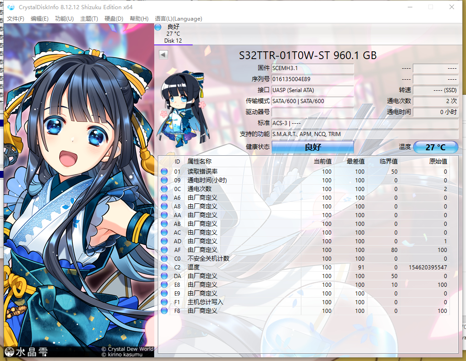This screenshot has width=466, height=361.
Task: Click the status orb for attribute E9
Action: pos(164,293)
